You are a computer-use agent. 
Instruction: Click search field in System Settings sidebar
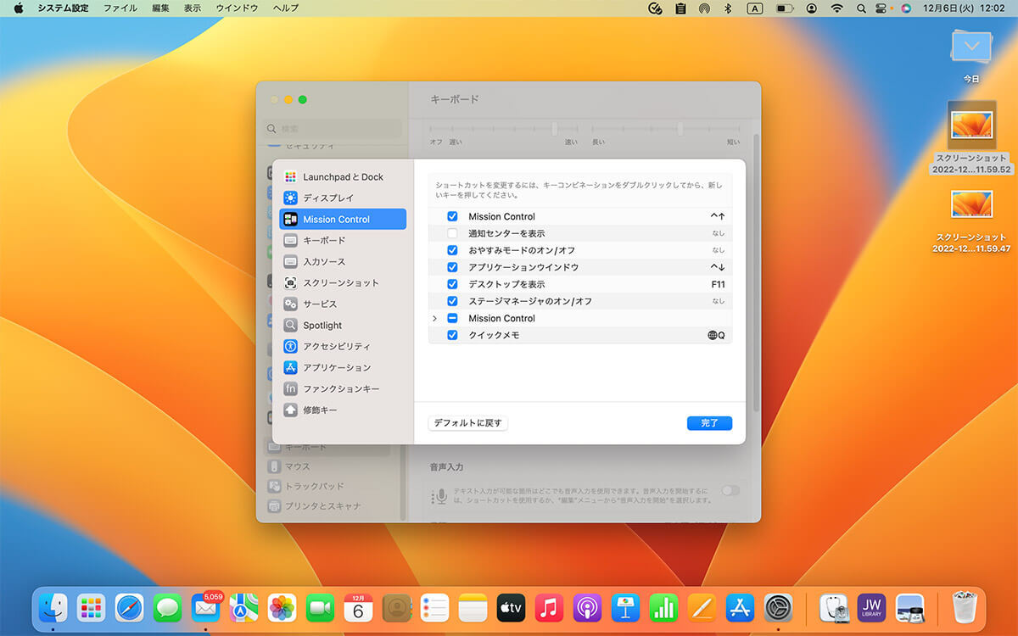coord(333,129)
